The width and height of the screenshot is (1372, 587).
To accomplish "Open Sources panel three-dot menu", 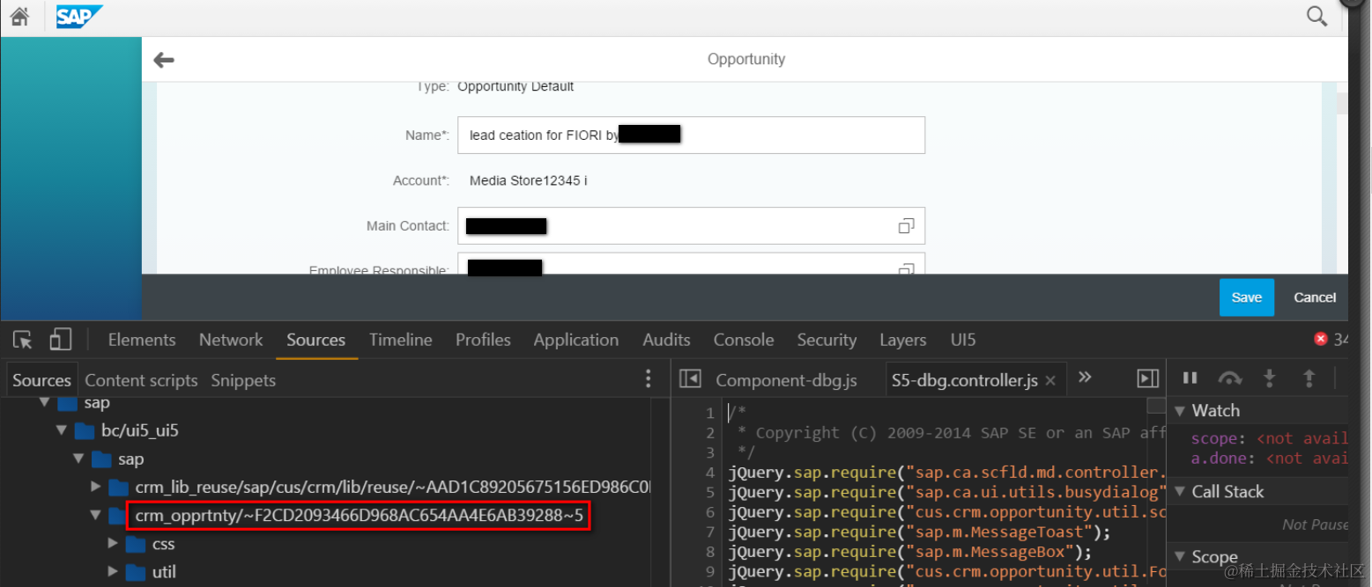I will [649, 379].
